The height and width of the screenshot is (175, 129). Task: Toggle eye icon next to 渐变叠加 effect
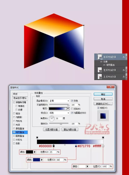104,65
